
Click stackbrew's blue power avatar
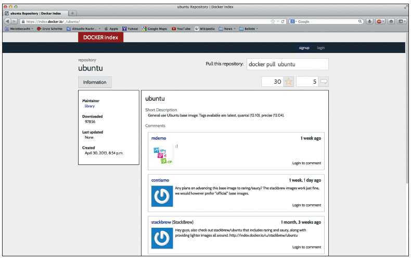click(162, 238)
